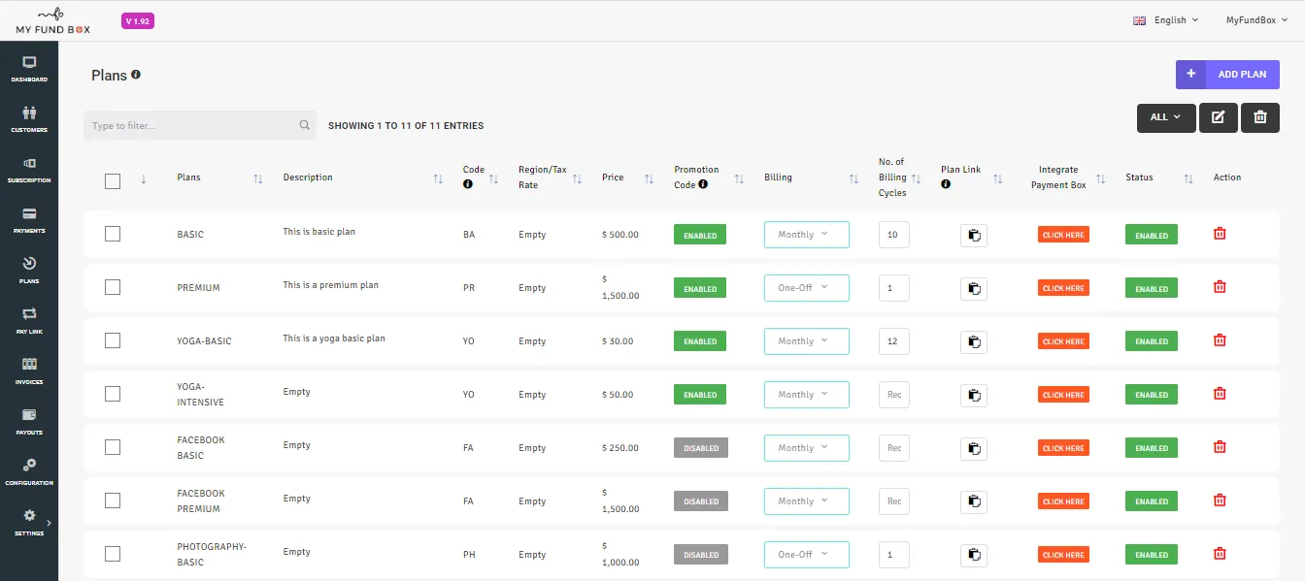Open Billing dropdown for PHOTOGRAPHY-BASIC
Screen dimensions: 1305x581
click(x=807, y=555)
